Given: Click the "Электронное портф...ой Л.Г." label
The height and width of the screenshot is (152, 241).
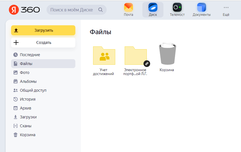Looking at the screenshot, I should pos(135,72).
